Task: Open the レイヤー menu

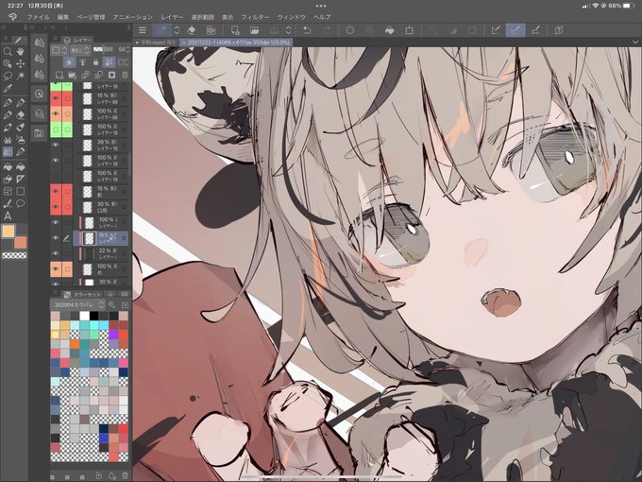Action: (x=172, y=17)
